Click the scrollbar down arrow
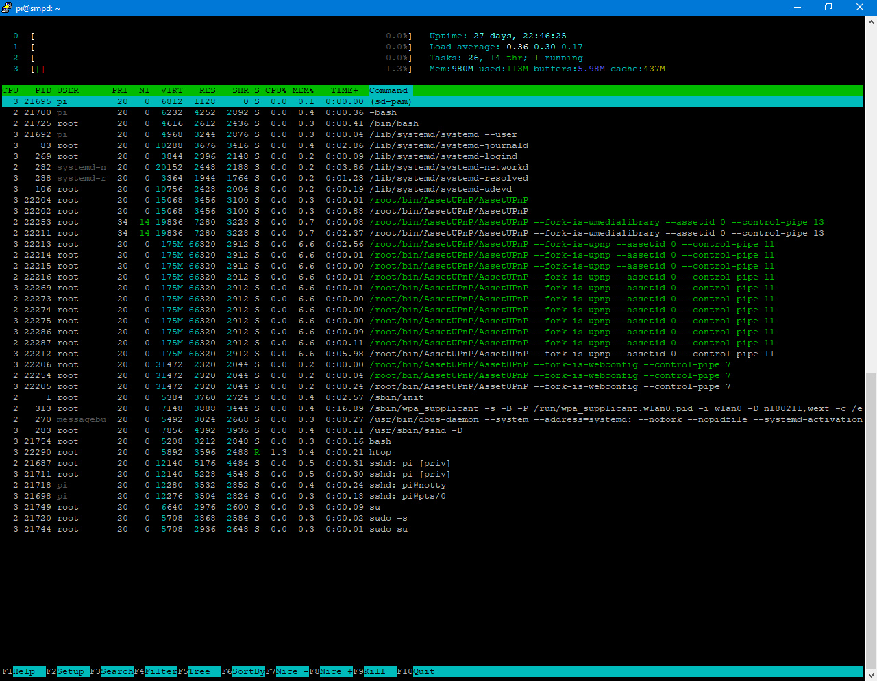This screenshot has width=877, height=681. (x=871, y=674)
